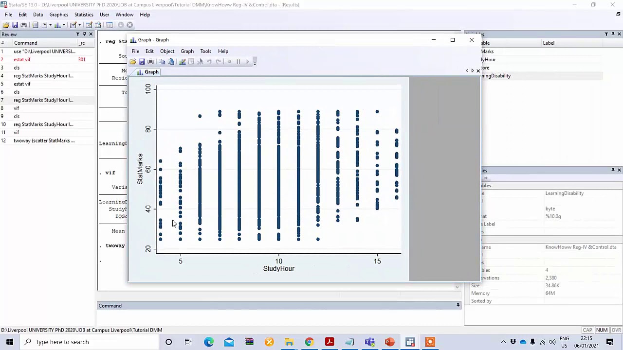Open Data menu

(38, 15)
